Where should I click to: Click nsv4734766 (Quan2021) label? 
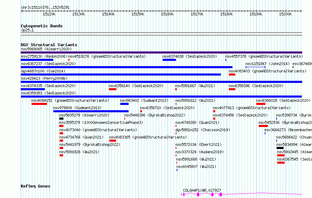click(x=81, y=137)
